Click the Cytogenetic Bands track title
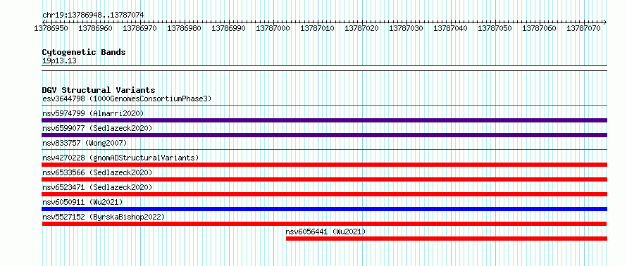 click(x=84, y=52)
